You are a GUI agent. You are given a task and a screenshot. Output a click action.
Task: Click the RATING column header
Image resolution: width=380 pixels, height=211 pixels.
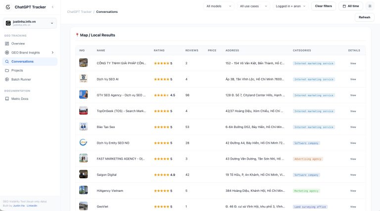click(159, 50)
